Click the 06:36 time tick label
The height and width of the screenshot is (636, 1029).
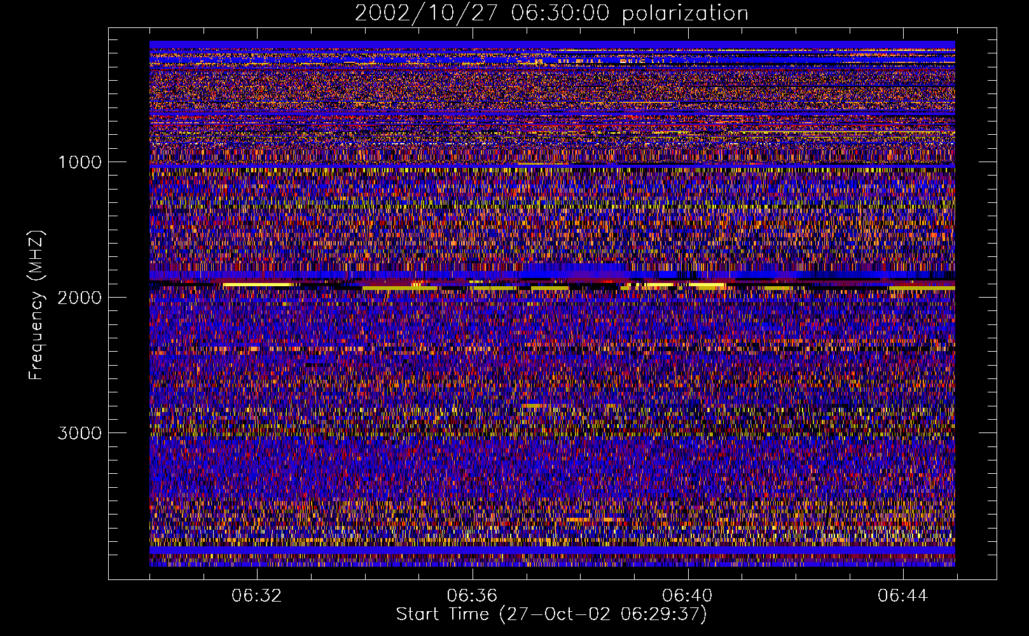(x=472, y=596)
